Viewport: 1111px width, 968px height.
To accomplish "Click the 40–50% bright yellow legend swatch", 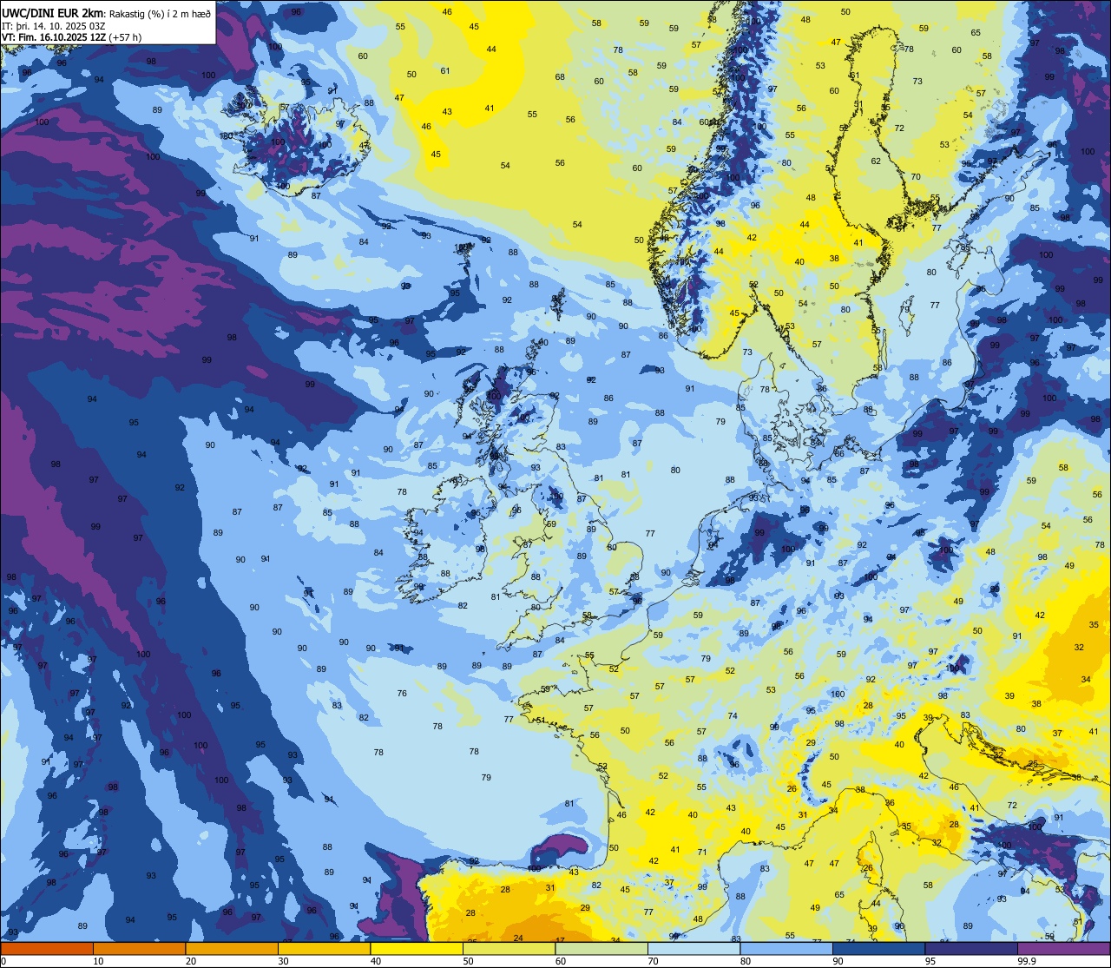I will click(417, 949).
